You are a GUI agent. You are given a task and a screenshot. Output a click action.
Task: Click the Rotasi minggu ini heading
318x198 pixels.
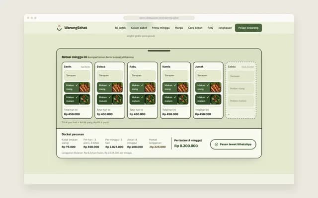(75, 57)
